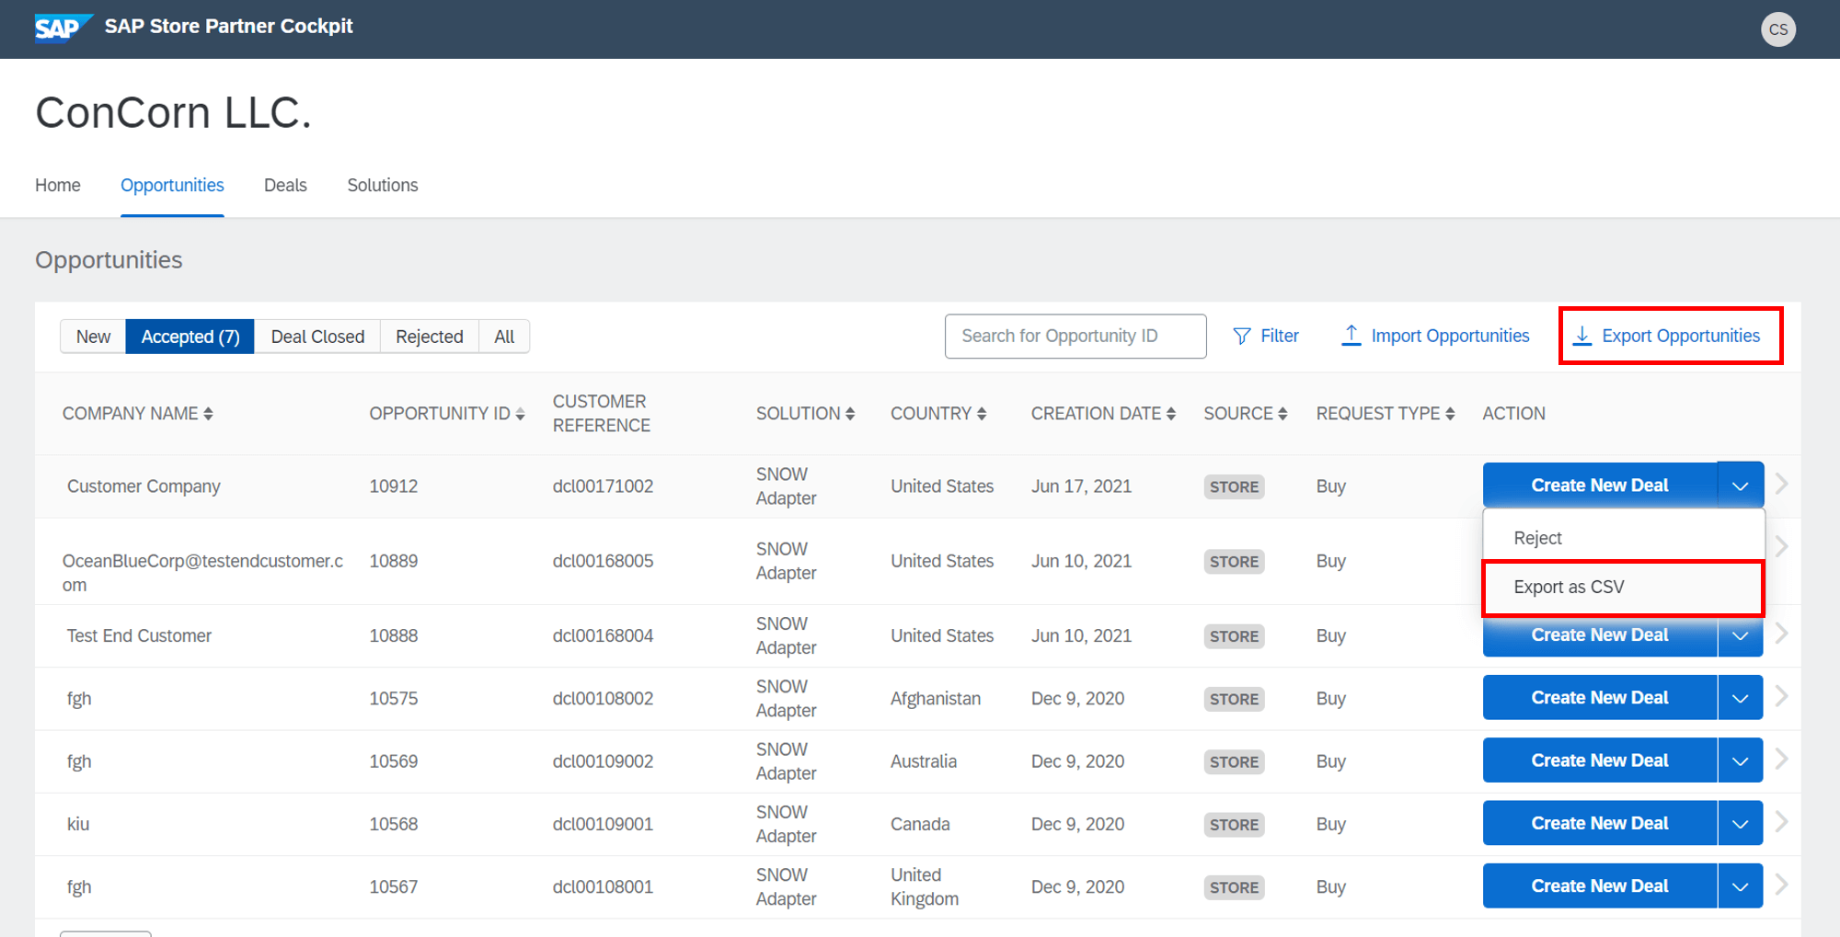Click the Jun 17, 2021 creation date
This screenshot has height=937, width=1840.
coord(1081,486)
